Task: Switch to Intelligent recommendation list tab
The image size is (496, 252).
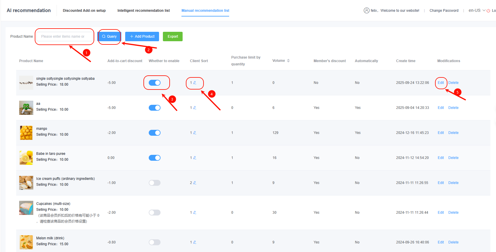Action: click(x=143, y=11)
